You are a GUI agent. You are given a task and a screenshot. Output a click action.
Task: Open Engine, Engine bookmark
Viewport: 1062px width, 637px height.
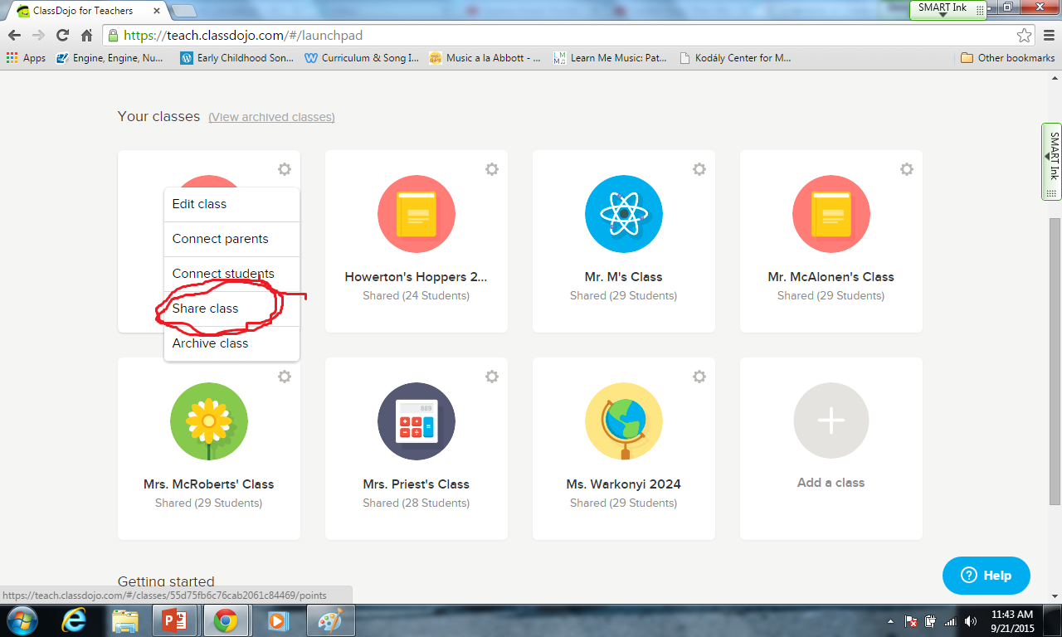(110, 58)
